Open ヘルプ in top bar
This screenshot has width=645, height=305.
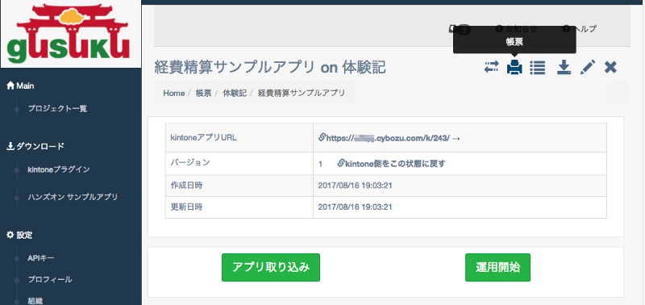[x=579, y=29]
